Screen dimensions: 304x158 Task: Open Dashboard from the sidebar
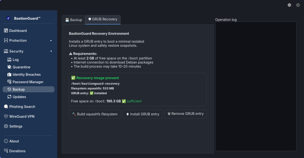28,31
